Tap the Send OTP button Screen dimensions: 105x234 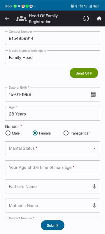coord(84,73)
